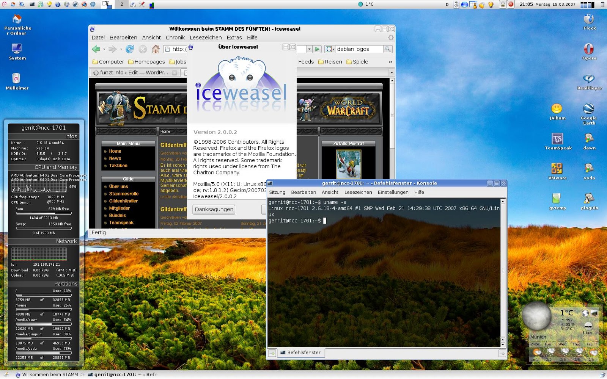Viewport: 607px width, 379px height.
Task: Open the Lesezeichen menu in Iceweasel
Action: (206, 38)
